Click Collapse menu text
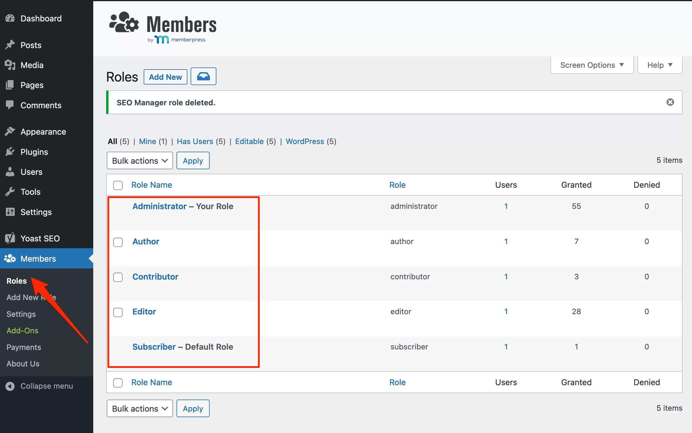Image resolution: width=692 pixels, height=433 pixels. pyautogui.click(x=47, y=386)
